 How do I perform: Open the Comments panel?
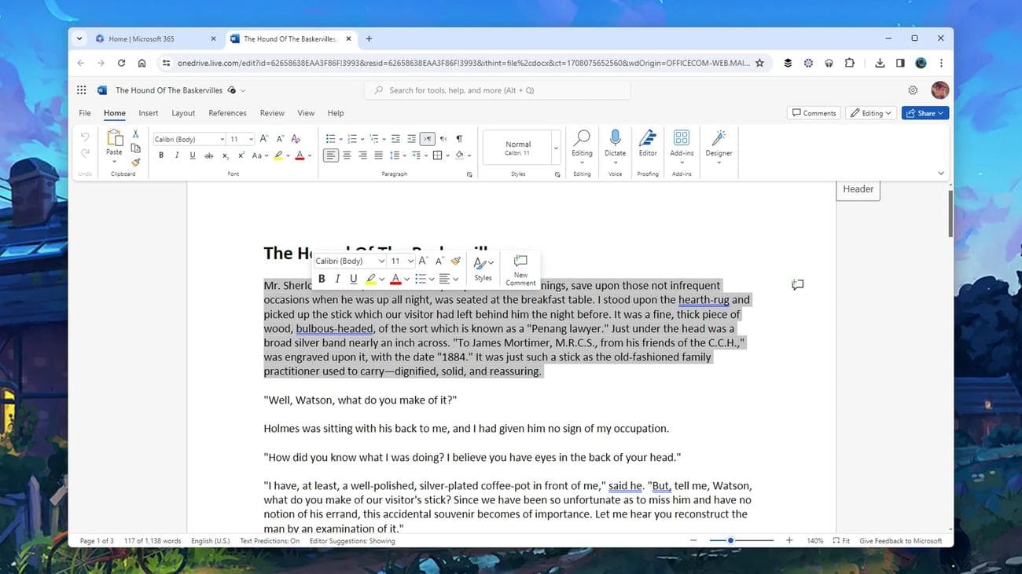813,112
